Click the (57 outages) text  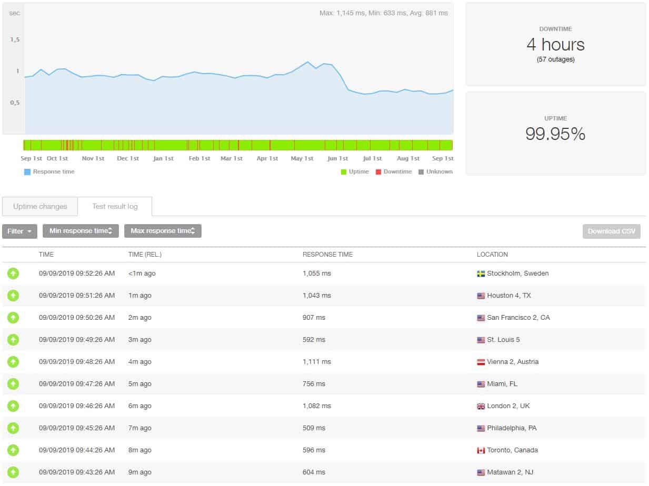pyautogui.click(x=555, y=59)
